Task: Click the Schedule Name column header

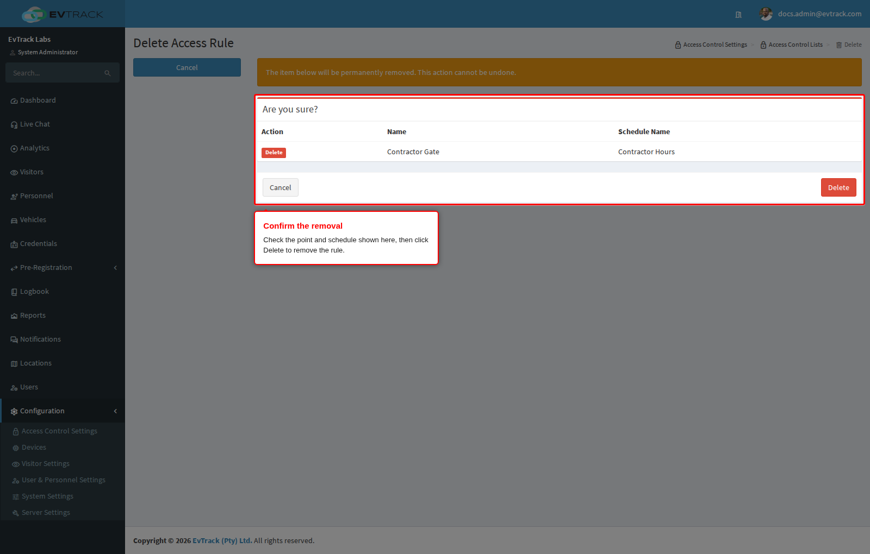Action: [644, 132]
